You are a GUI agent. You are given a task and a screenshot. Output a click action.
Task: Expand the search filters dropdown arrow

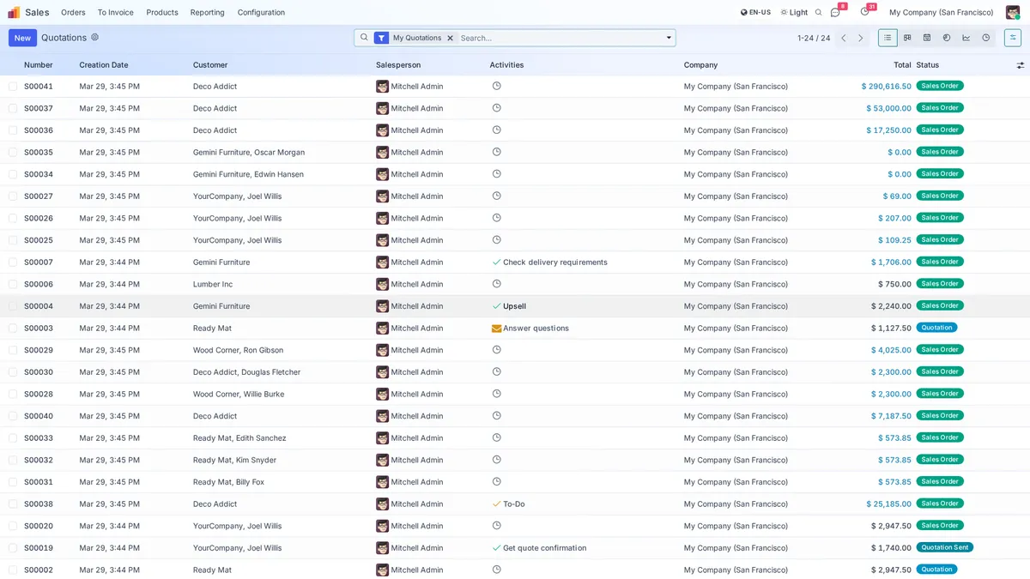coord(669,38)
